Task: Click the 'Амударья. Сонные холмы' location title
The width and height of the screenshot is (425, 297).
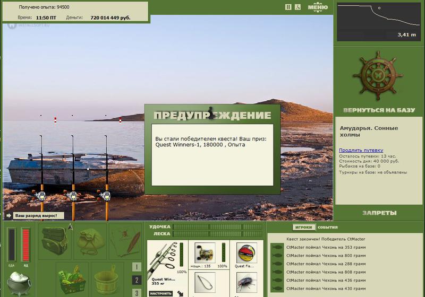Action: pos(369,132)
